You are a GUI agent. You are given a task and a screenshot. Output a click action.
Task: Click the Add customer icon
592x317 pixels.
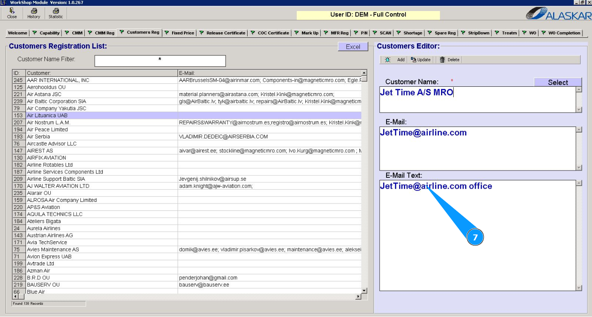coord(388,60)
